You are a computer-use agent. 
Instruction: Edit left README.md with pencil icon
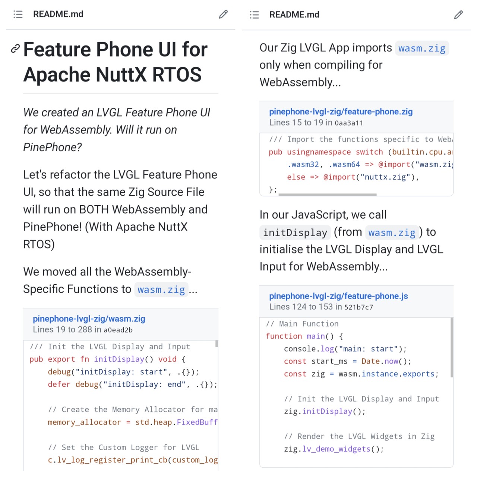[223, 14]
